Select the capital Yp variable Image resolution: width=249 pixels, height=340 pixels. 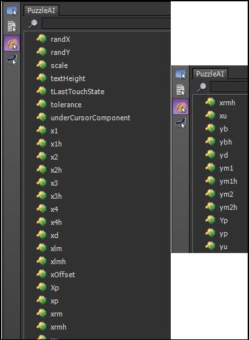[224, 220]
